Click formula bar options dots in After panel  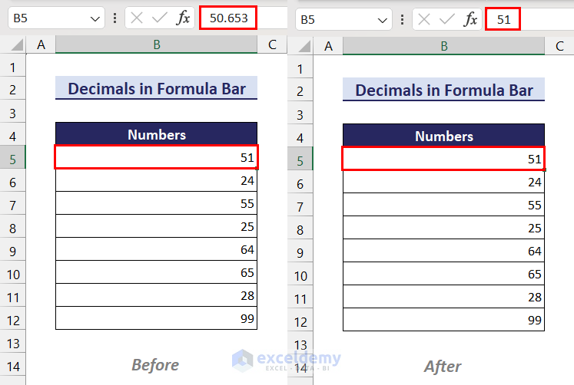pyautogui.click(x=403, y=19)
